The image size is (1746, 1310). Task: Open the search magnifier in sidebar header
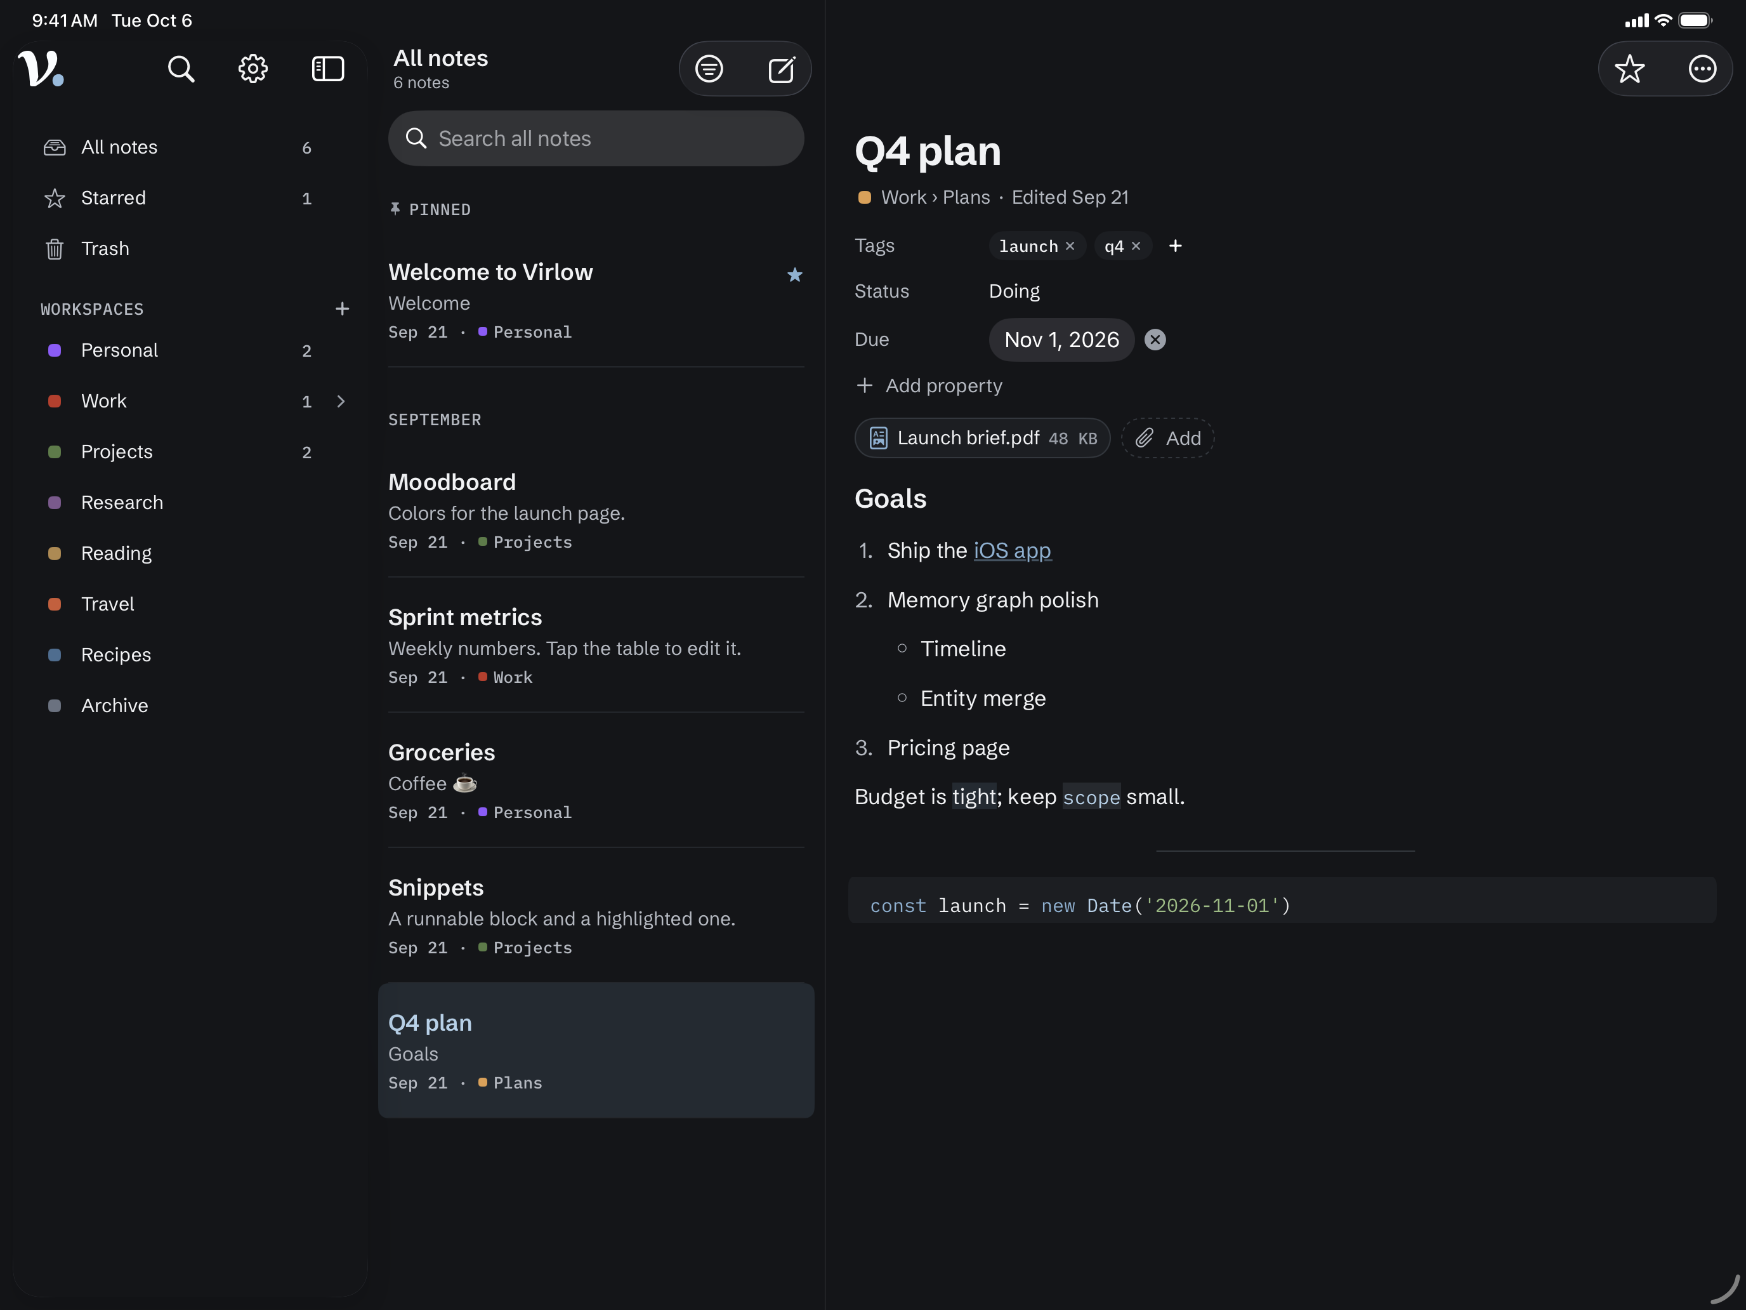181,69
